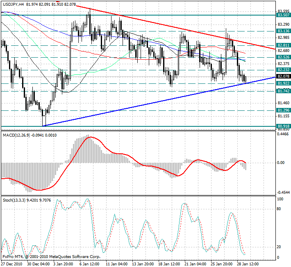Click the 83.136 price level label
This screenshot has width=291, height=267.
(282, 31)
